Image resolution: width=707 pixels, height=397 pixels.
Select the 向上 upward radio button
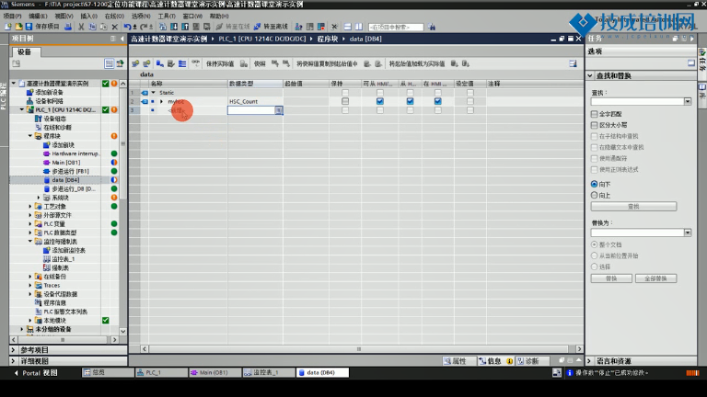pos(595,196)
